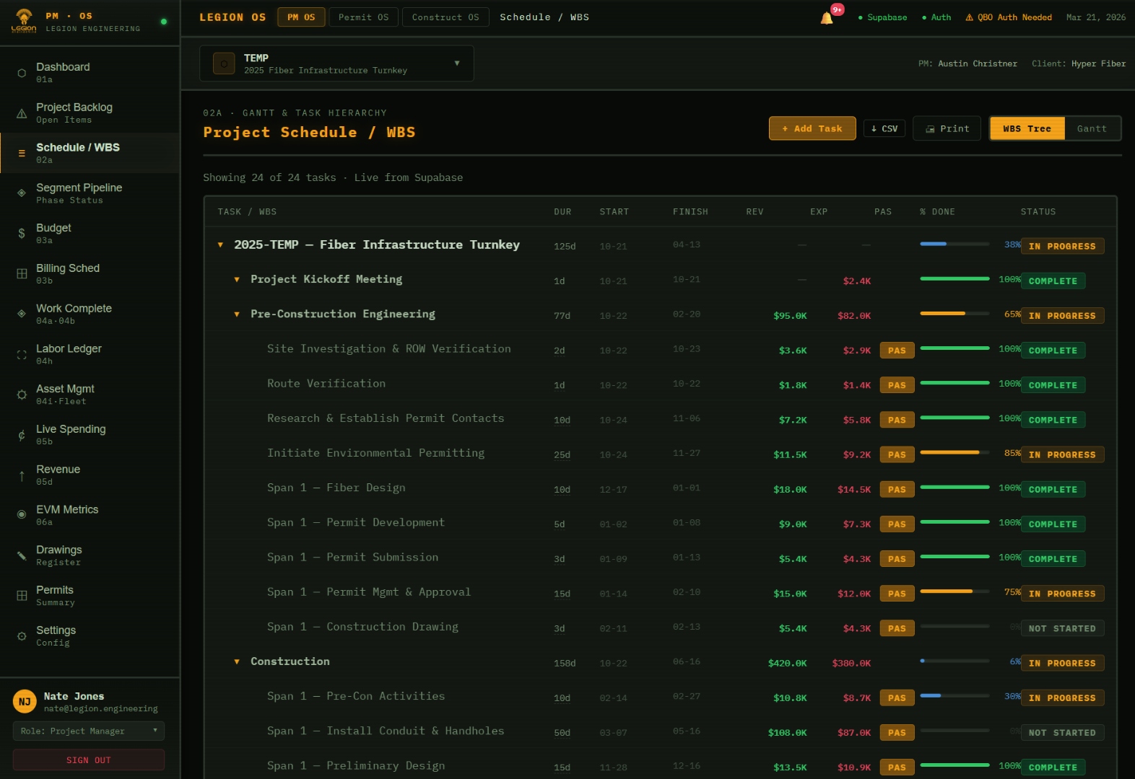Image resolution: width=1135 pixels, height=779 pixels.
Task: Click progress bar for Span 1 Permit Mgmt
Action: click(x=954, y=591)
